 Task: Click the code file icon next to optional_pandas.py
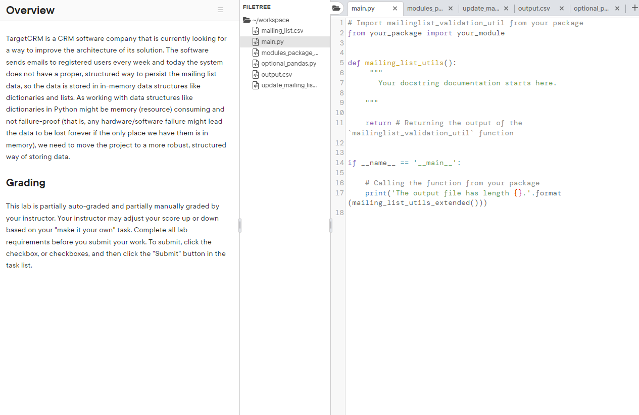[x=255, y=63]
